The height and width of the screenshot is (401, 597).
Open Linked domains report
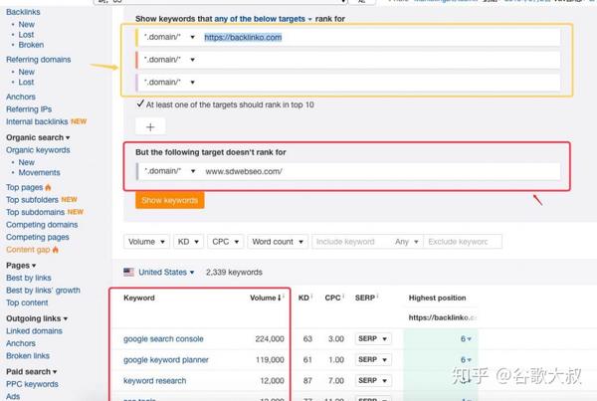point(34,331)
